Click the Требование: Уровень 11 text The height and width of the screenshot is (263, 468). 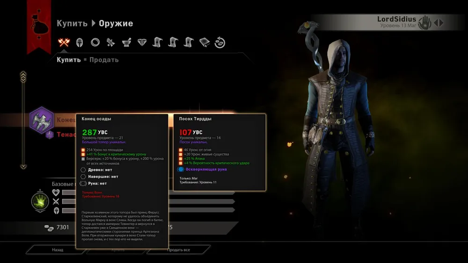(198, 182)
